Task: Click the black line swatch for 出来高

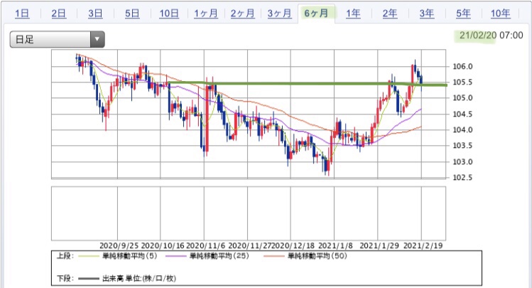Action: 89,279
